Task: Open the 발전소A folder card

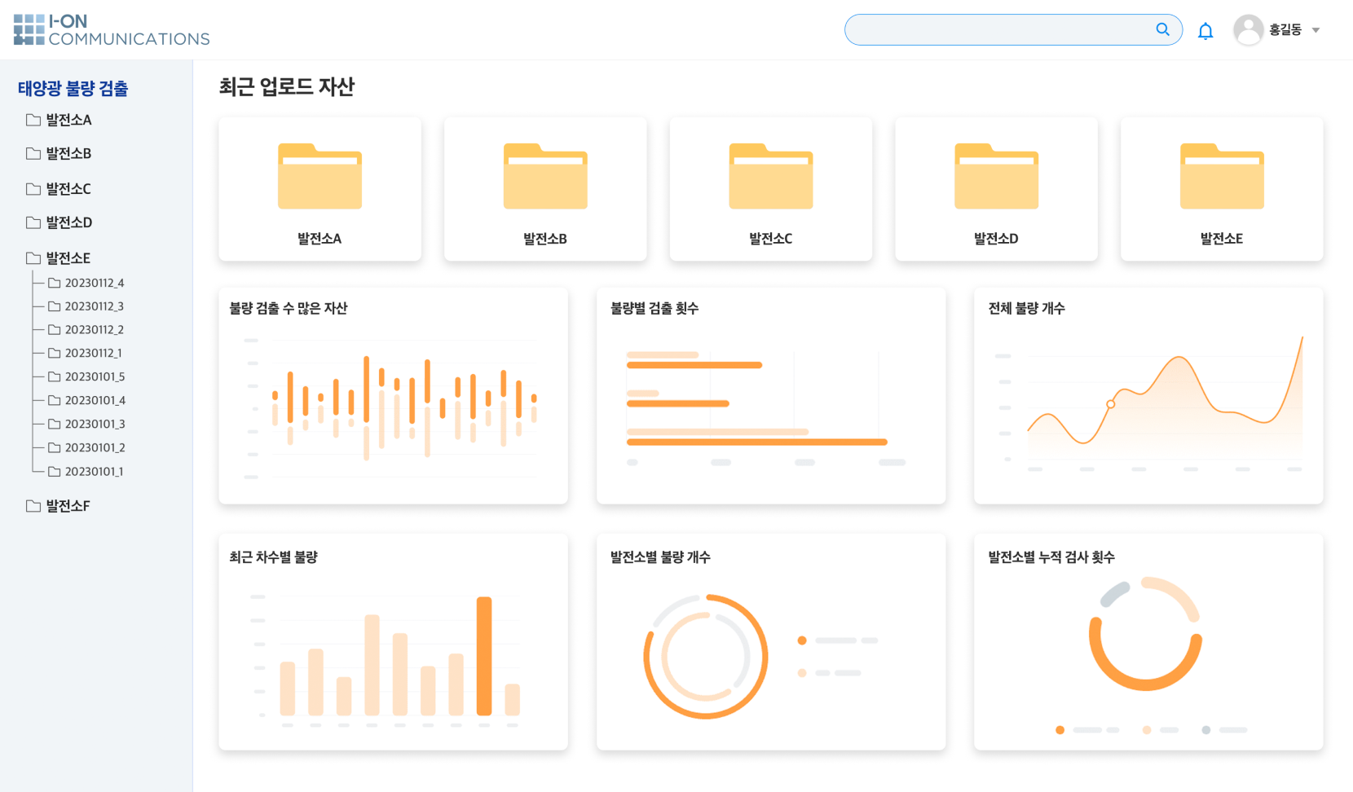Action: 320,188
